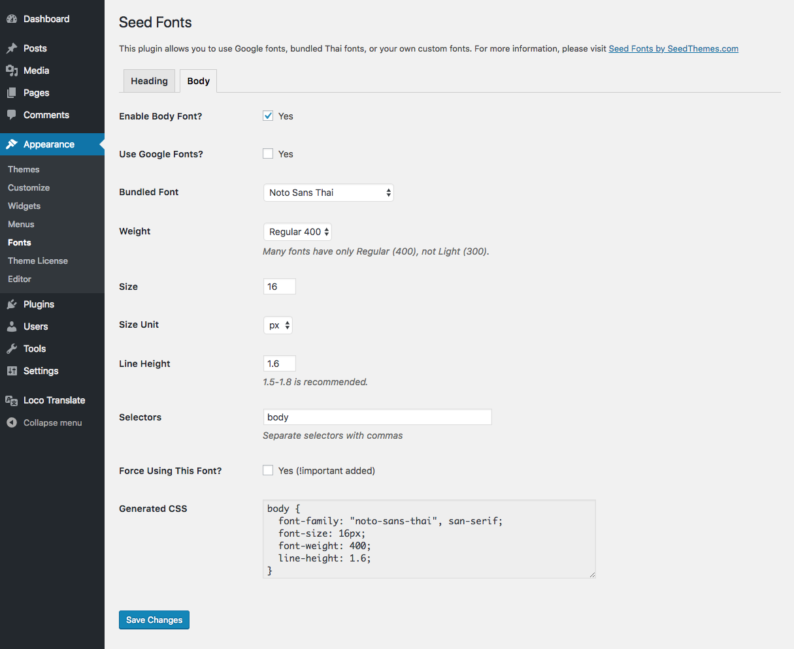Image resolution: width=794 pixels, height=649 pixels.
Task: Open the Weight dropdown
Action: pos(297,232)
